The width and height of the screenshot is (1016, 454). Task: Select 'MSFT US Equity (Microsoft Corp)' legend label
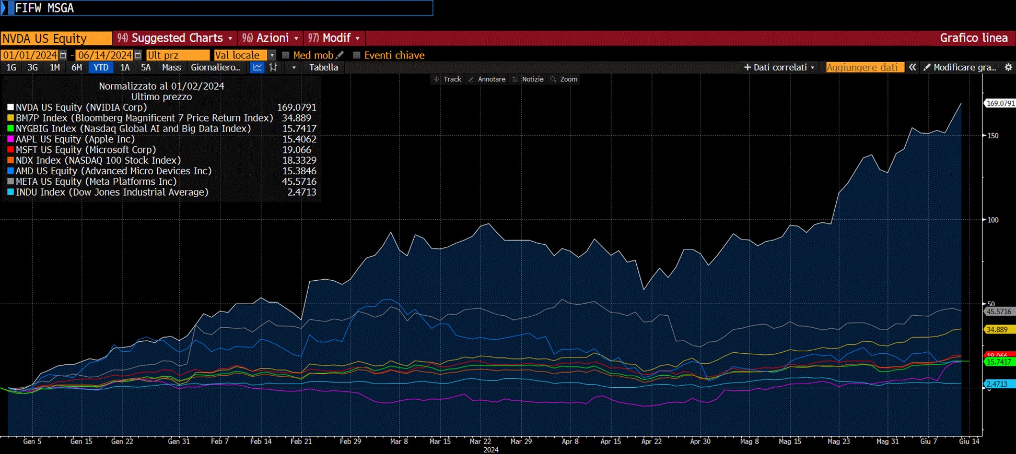coord(86,150)
